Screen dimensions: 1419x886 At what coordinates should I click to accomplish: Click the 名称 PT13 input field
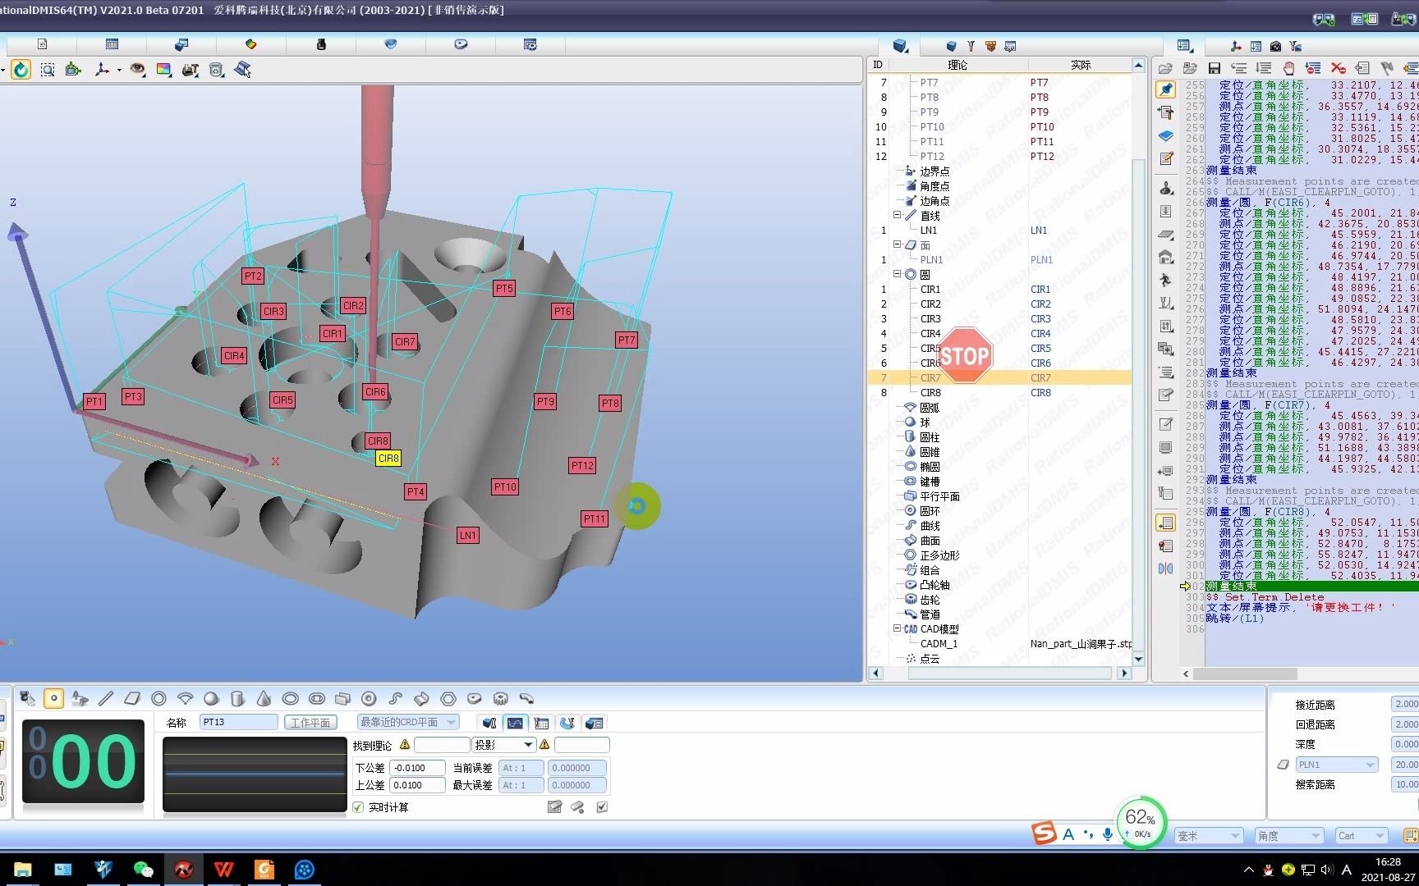click(x=239, y=722)
